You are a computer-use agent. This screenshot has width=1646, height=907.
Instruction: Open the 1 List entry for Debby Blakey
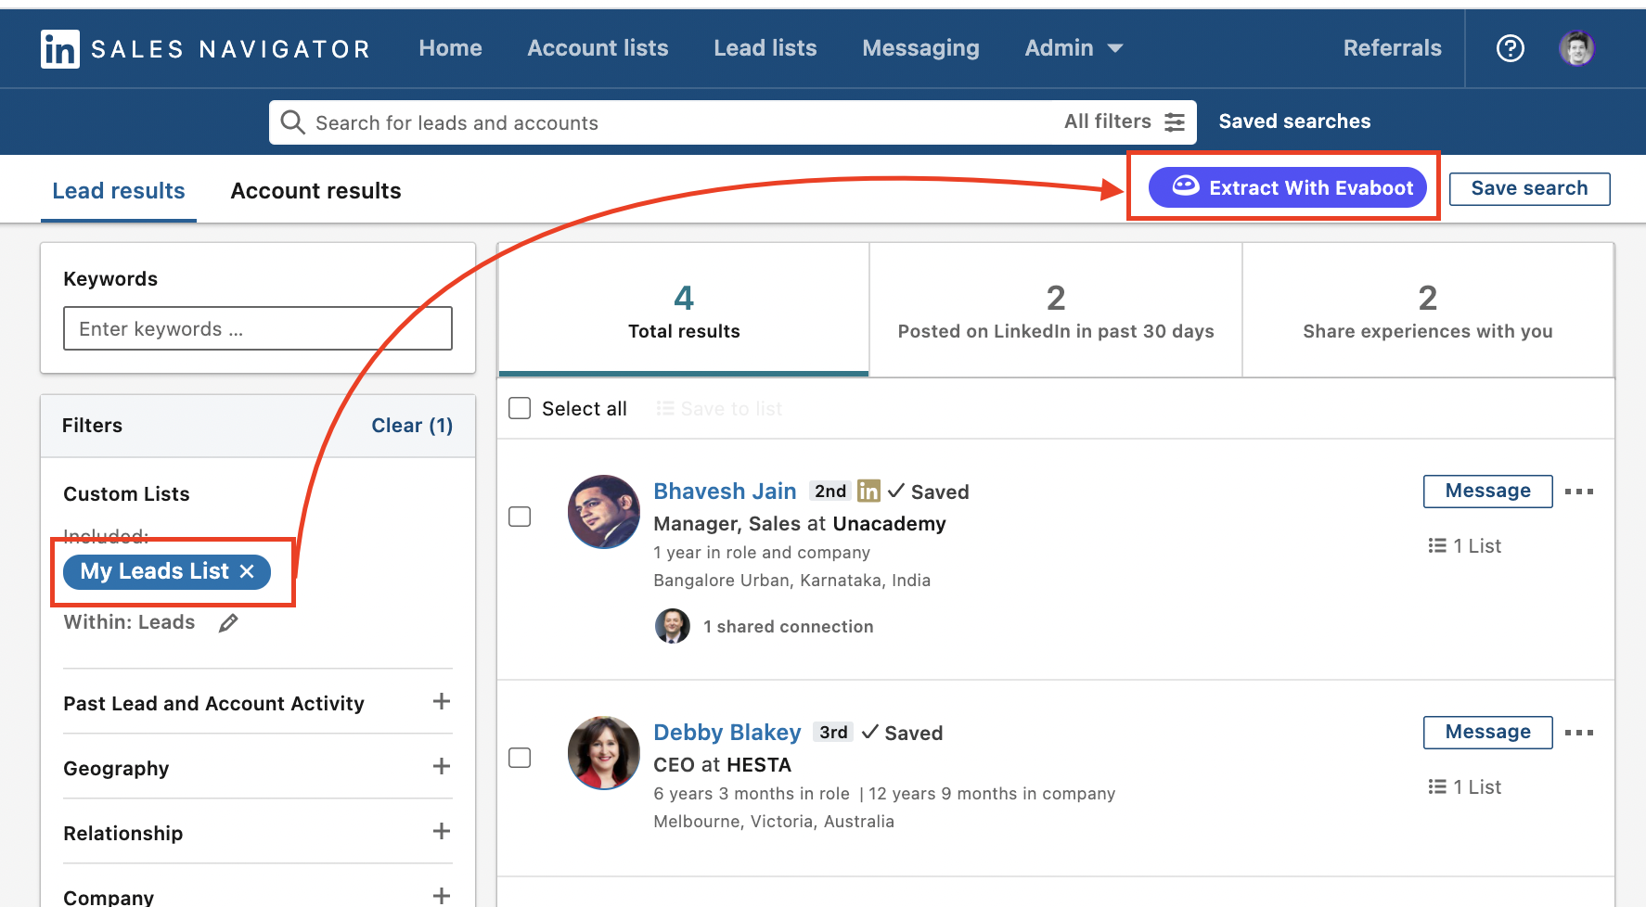point(1465,787)
